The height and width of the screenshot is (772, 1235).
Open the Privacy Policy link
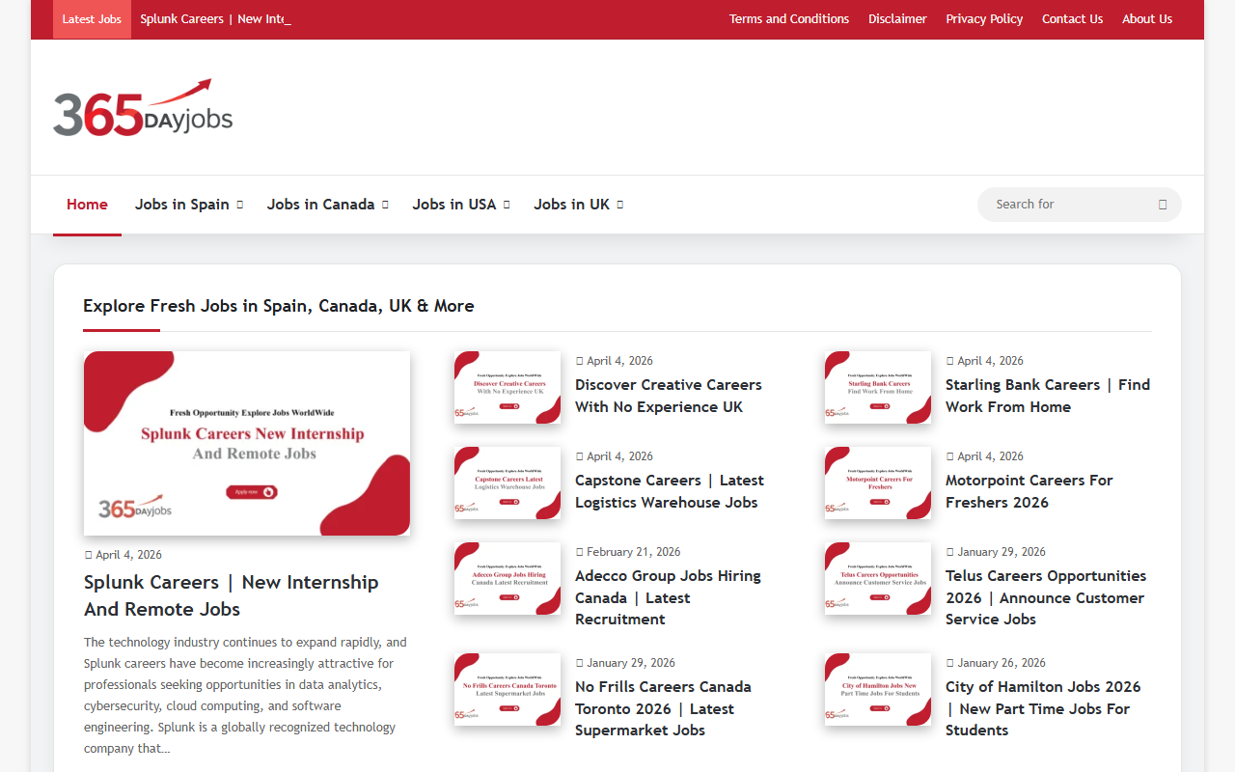(x=984, y=19)
